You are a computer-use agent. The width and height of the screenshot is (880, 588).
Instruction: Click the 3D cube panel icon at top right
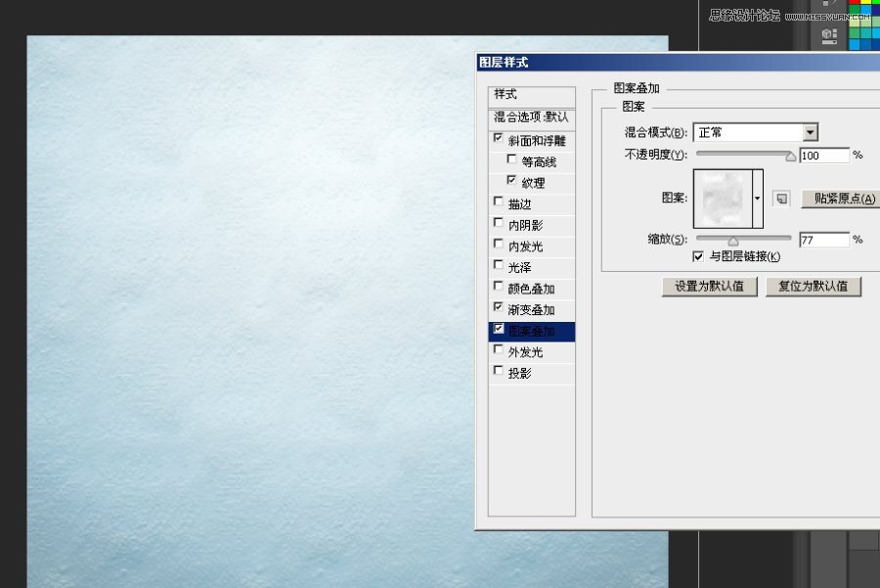(x=829, y=35)
